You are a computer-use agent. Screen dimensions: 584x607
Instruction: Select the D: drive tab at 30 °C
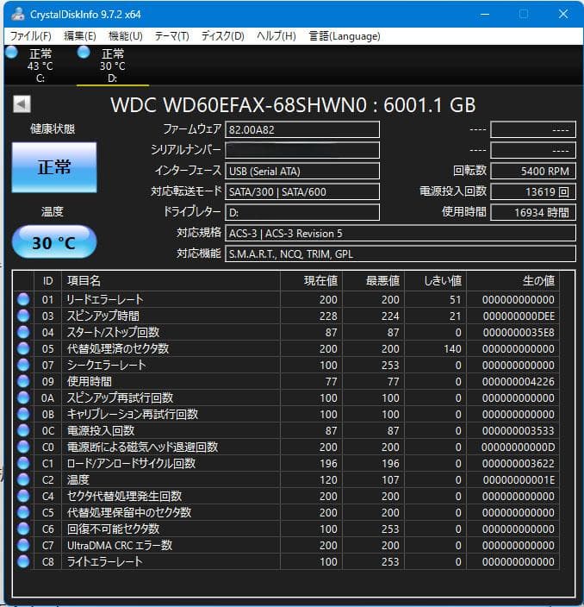(x=113, y=65)
